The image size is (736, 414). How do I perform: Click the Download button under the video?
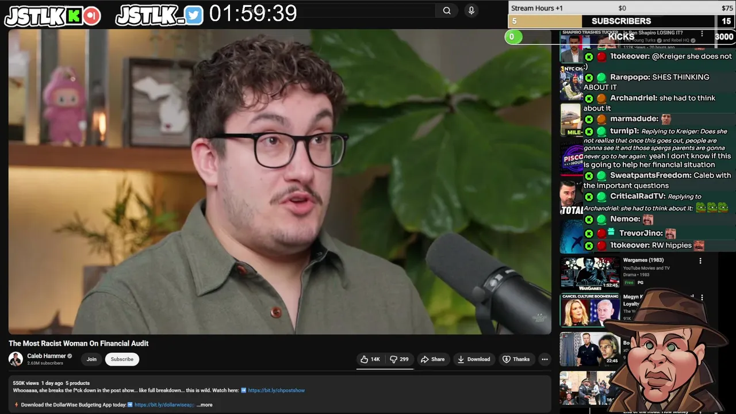point(473,359)
